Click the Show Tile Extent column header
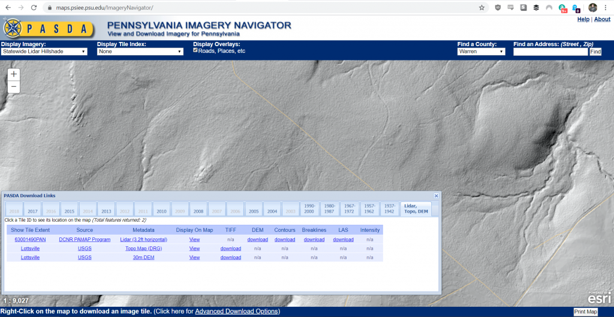The height and width of the screenshot is (317, 614). click(30, 230)
